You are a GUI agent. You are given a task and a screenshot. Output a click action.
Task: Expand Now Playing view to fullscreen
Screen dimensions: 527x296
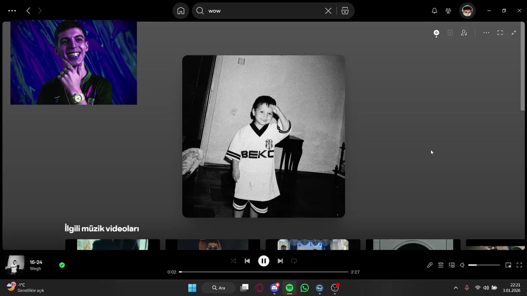click(500, 33)
